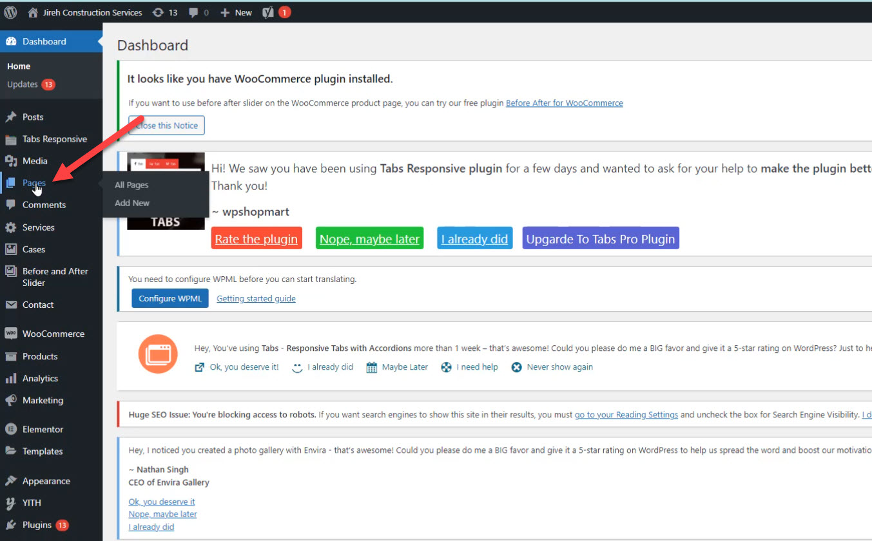Image resolution: width=872 pixels, height=541 pixels.
Task: Open go to your Reading Settings link
Action: tap(626, 415)
